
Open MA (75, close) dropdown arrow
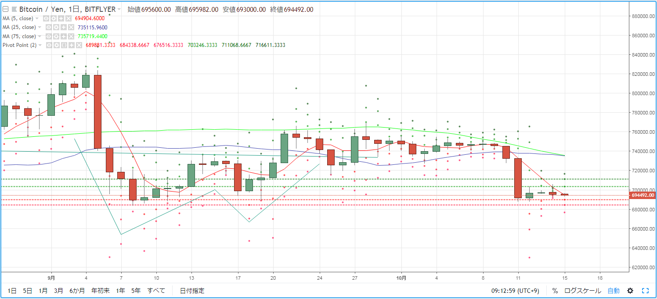click(x=40, y=36)
